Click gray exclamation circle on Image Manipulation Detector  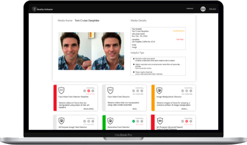tap(191, 91)
